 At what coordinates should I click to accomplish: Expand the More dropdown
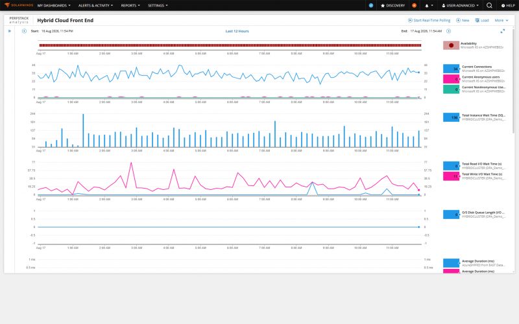(x=501, y=20)
